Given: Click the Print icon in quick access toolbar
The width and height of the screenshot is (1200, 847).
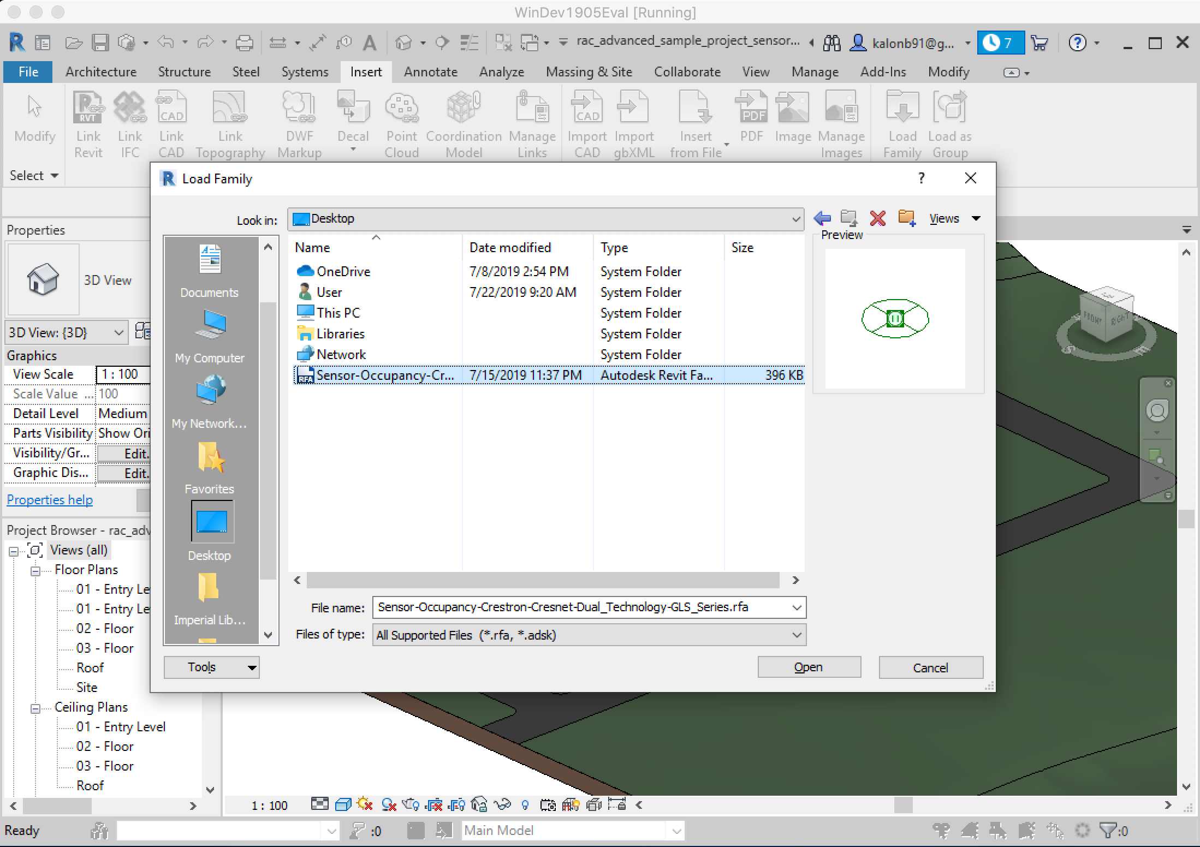Looking at the screenshot, I should [244, 43].
